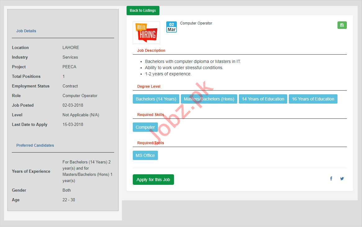Click the 02 Mar calendar date icon

(172, 27)
